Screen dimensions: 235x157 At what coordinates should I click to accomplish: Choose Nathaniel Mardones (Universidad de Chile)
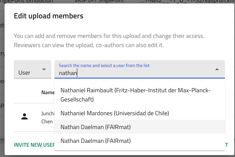click(115, 113)
